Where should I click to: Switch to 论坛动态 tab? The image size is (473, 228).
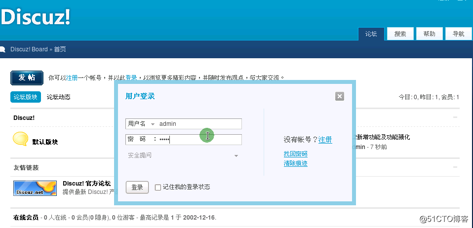pos(59,97)
